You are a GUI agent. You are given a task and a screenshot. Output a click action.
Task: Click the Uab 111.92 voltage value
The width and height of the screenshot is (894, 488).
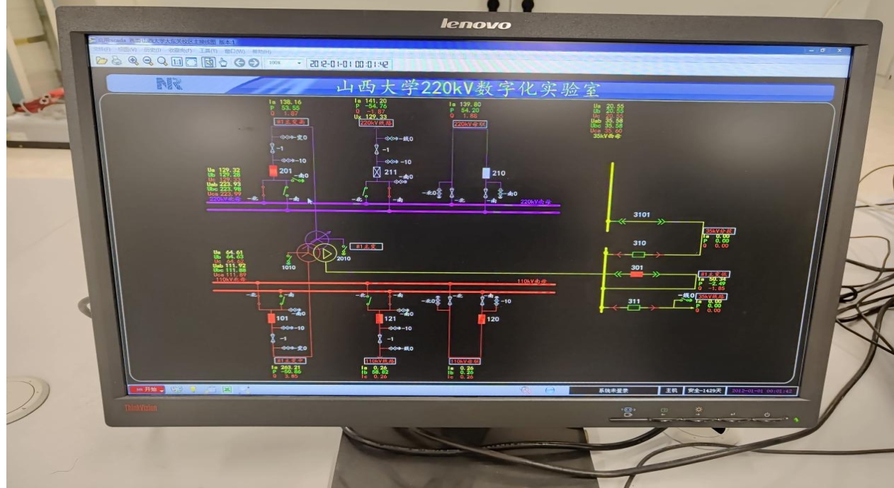click(x=229, y=265)
